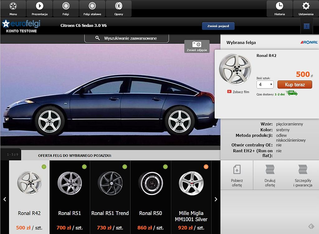Click the 920 zł price of Mille Miglia
319x234 pixels.
[x=185, y=228]
